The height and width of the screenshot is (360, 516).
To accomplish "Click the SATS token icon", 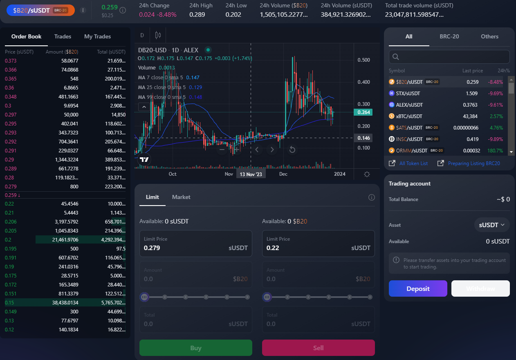I will coord(392,127).
